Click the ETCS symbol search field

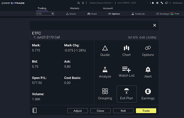click(44, 14)
